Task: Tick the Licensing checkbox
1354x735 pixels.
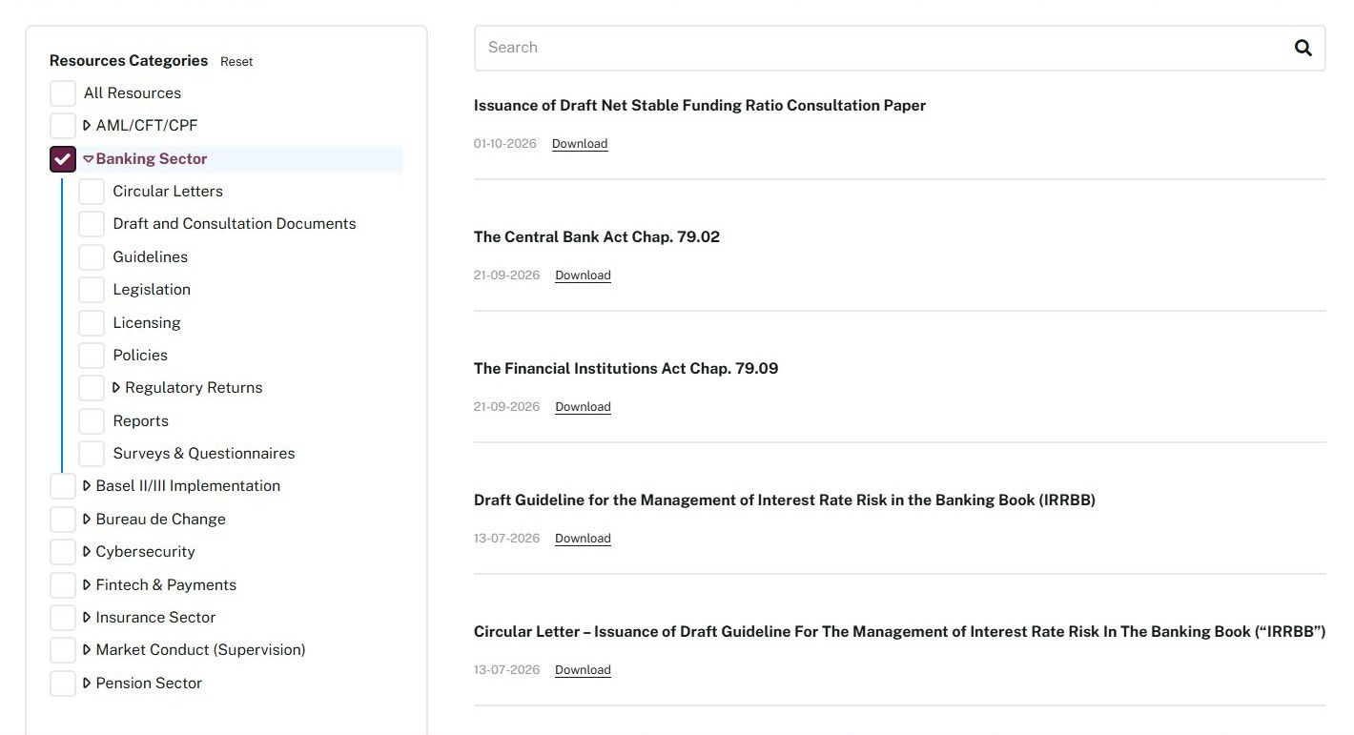Action: [92, 323]
